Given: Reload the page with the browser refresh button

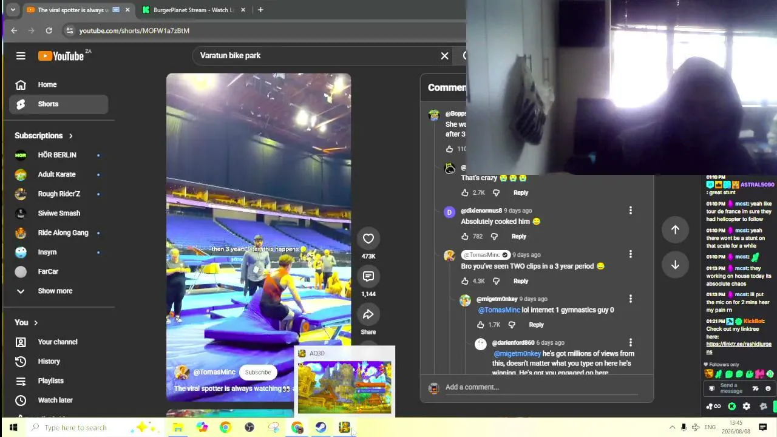Looking at the screenshot, I should (49, 30).
